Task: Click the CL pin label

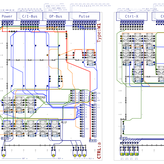Action: coord(98,98)
